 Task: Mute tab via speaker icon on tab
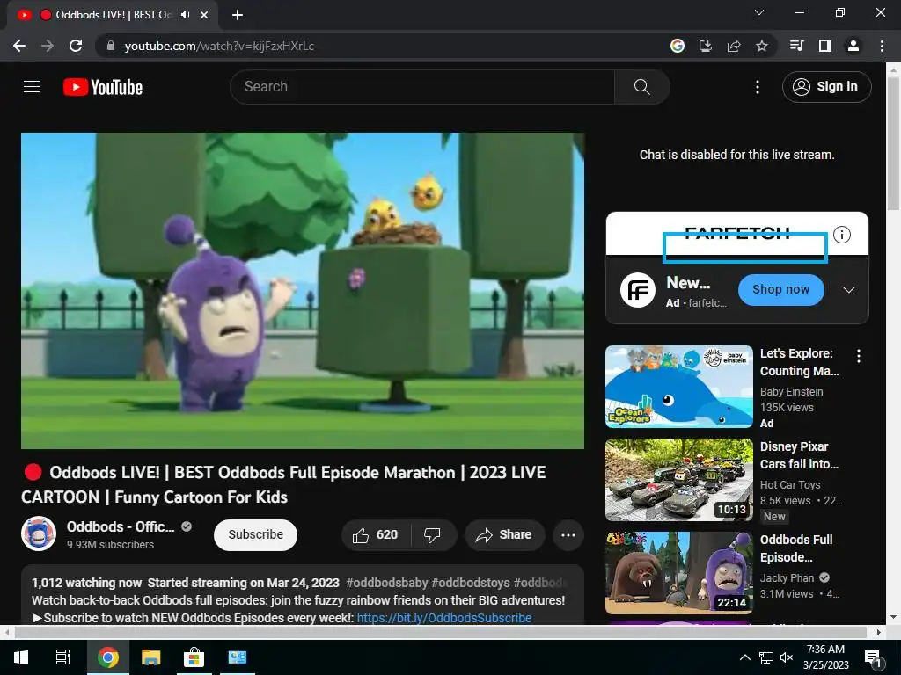click(185, 15)
